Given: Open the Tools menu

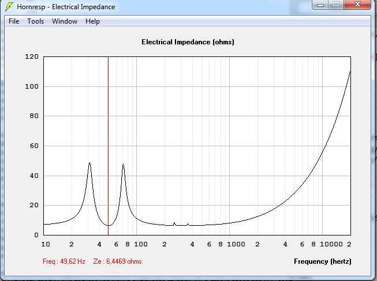Looking at the screenshot, I should point(35,21).
